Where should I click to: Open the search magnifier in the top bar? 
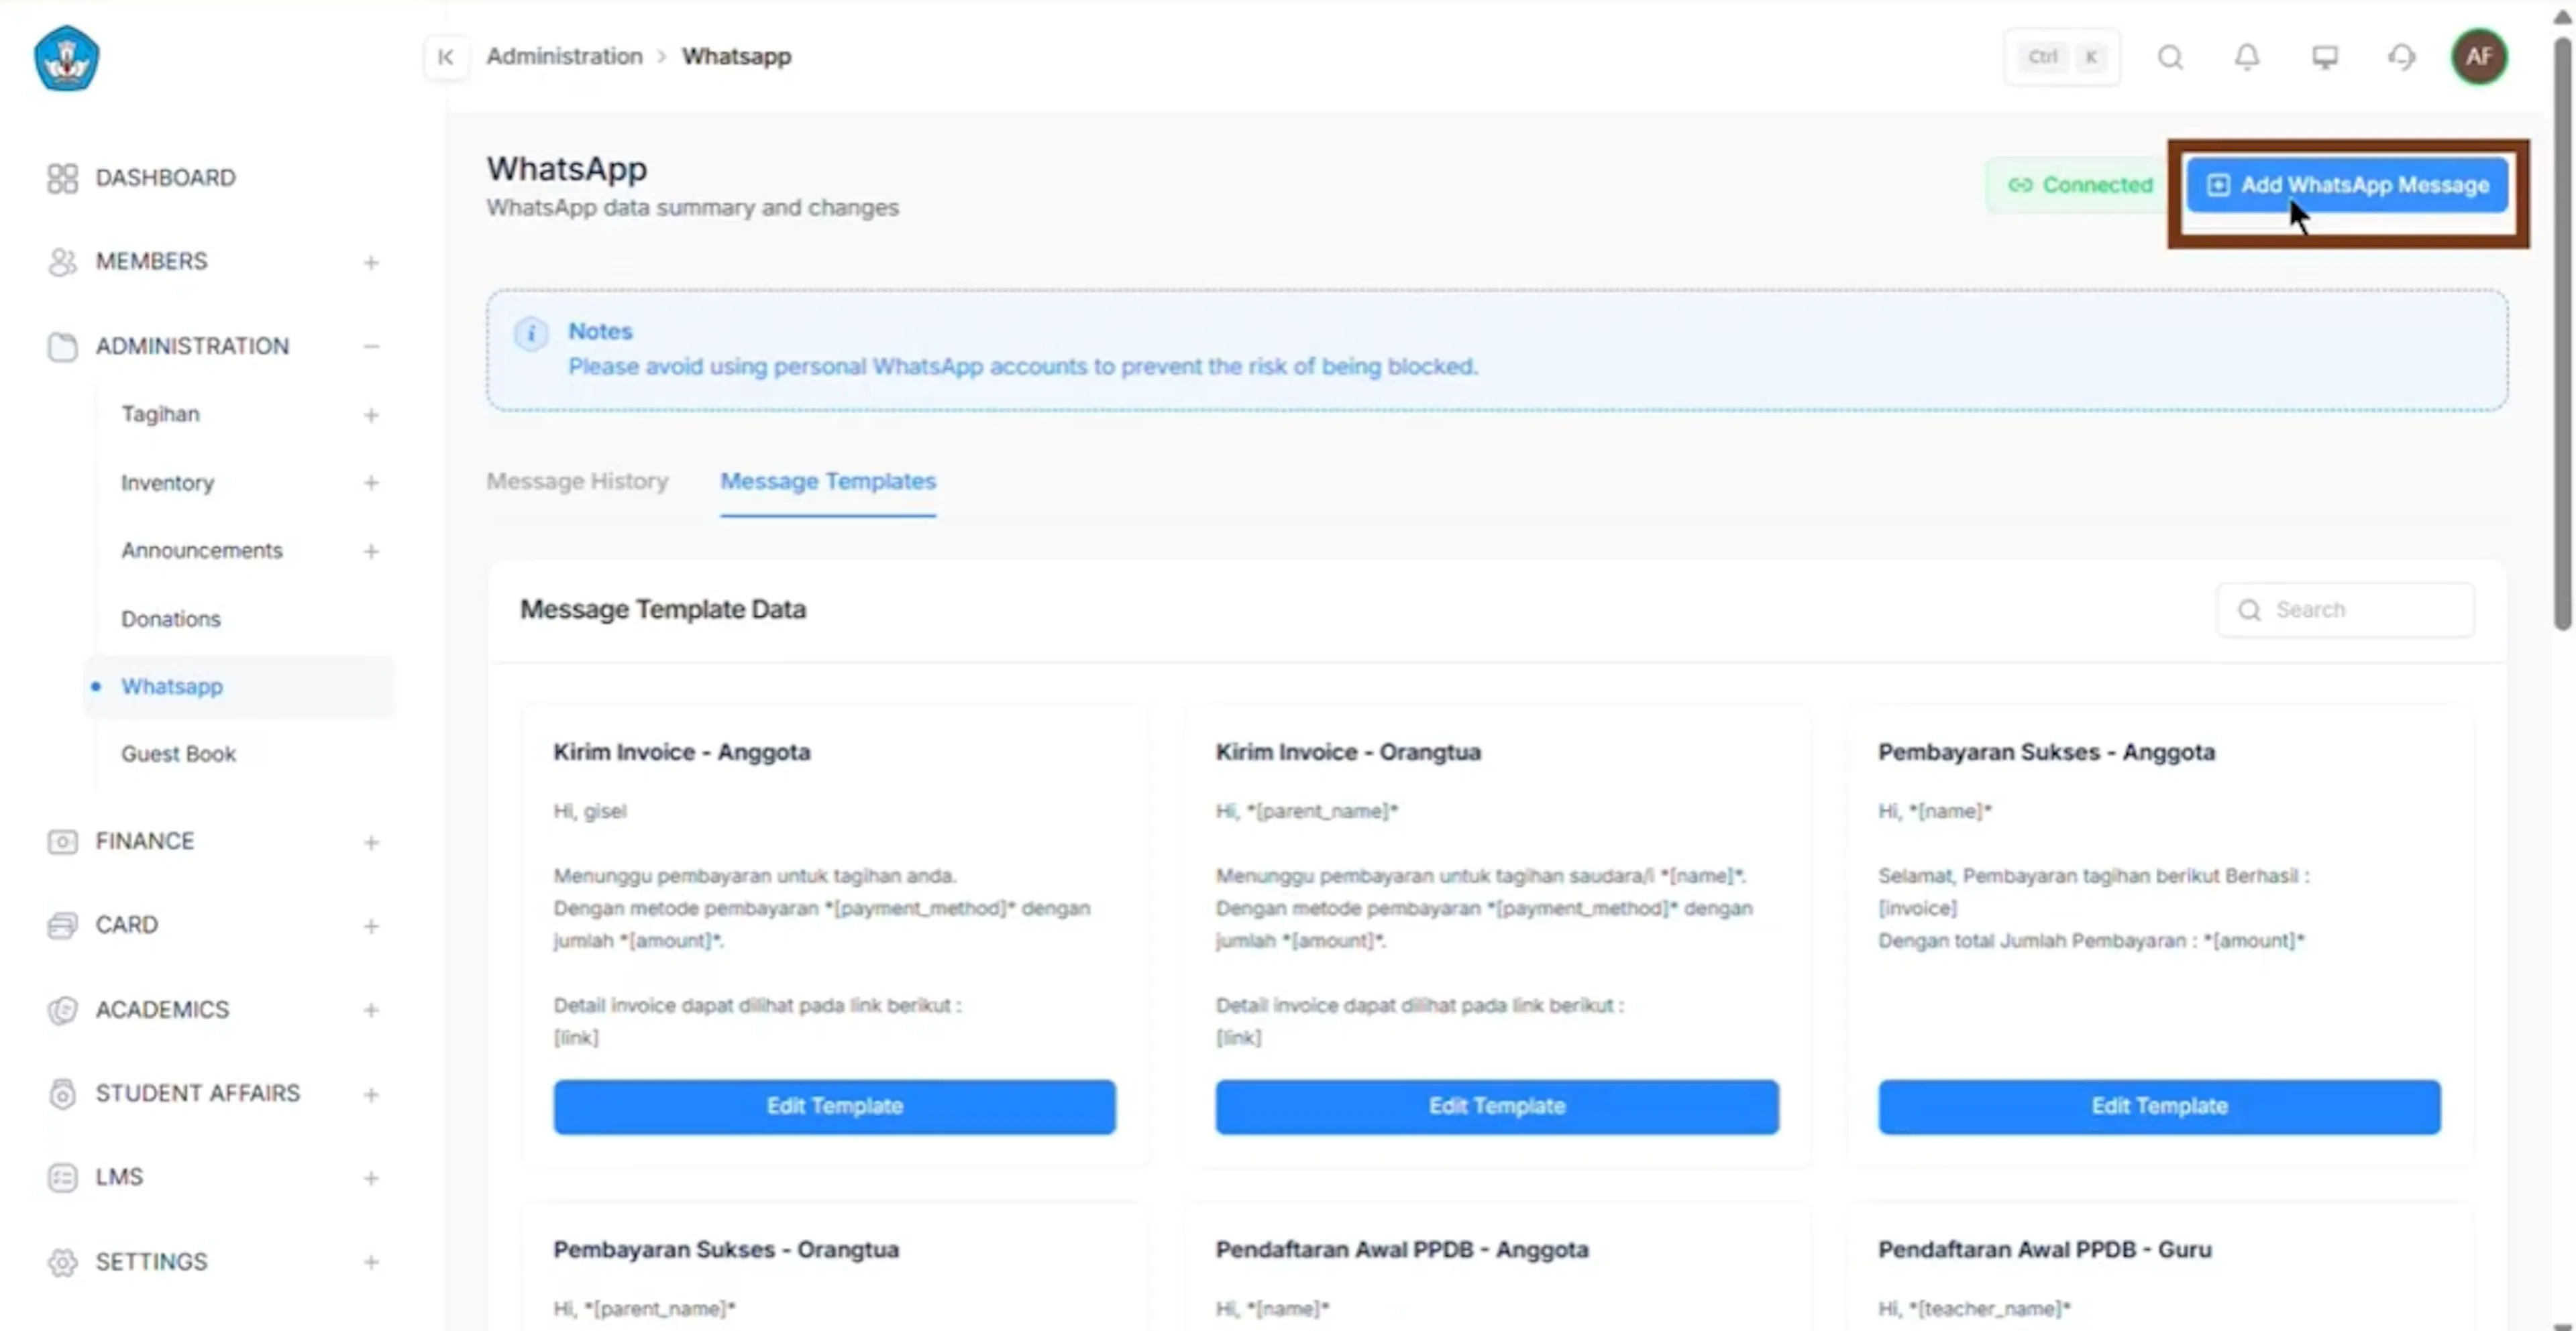2170,57
